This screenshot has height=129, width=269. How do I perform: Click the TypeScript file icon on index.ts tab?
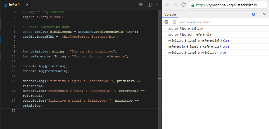6,5
